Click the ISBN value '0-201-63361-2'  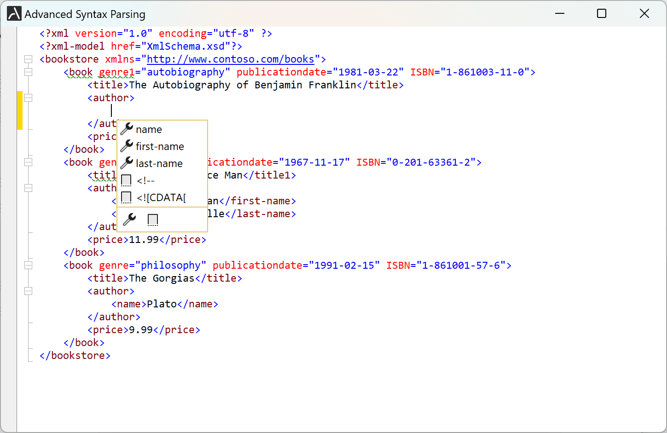(431, 162)
